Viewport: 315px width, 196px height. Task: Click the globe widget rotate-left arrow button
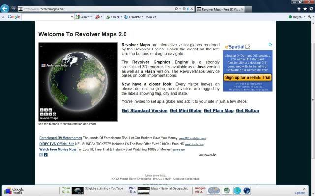pyautogui.click(x=46, y=110)
